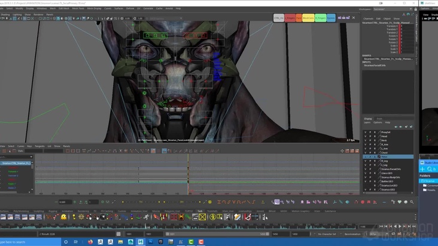Open the 24 fps frame rate dropdown
This screenshot has height=246, width=438.
pos(378,234)
